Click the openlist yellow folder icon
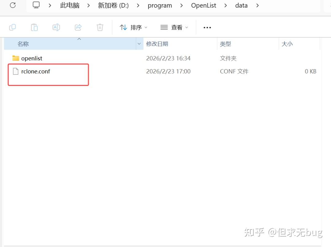Image resolution: width=331 pixels, height=247 pixels. 16,58
